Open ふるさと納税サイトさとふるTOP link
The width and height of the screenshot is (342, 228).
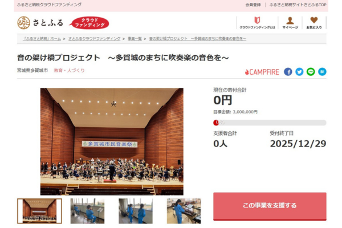point(298,5)
